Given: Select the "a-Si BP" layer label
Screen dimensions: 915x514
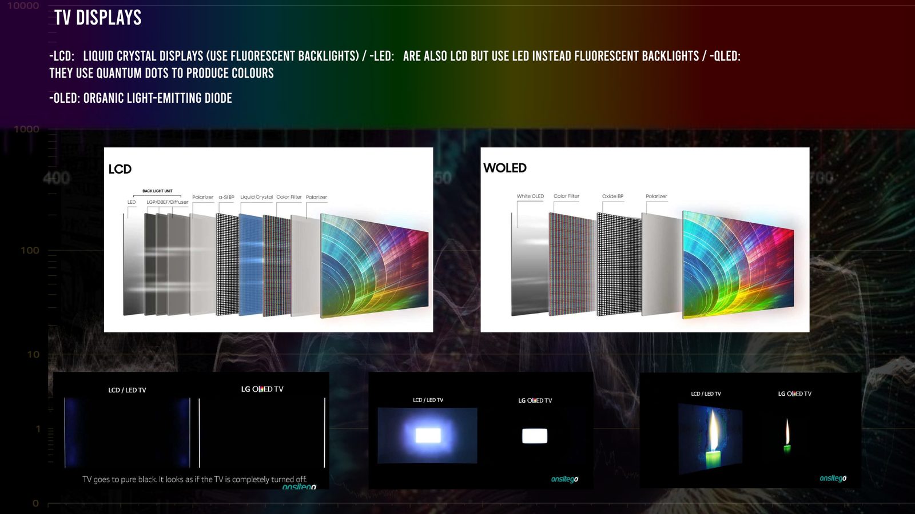Looking at the screenshot, I should (x=226, y=197).
